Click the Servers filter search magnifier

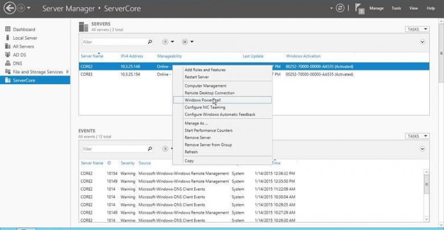(x=150, y=42)
